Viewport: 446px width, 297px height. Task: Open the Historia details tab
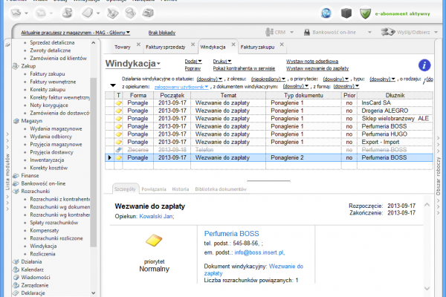pyautogui.click(x=181, y=189)
